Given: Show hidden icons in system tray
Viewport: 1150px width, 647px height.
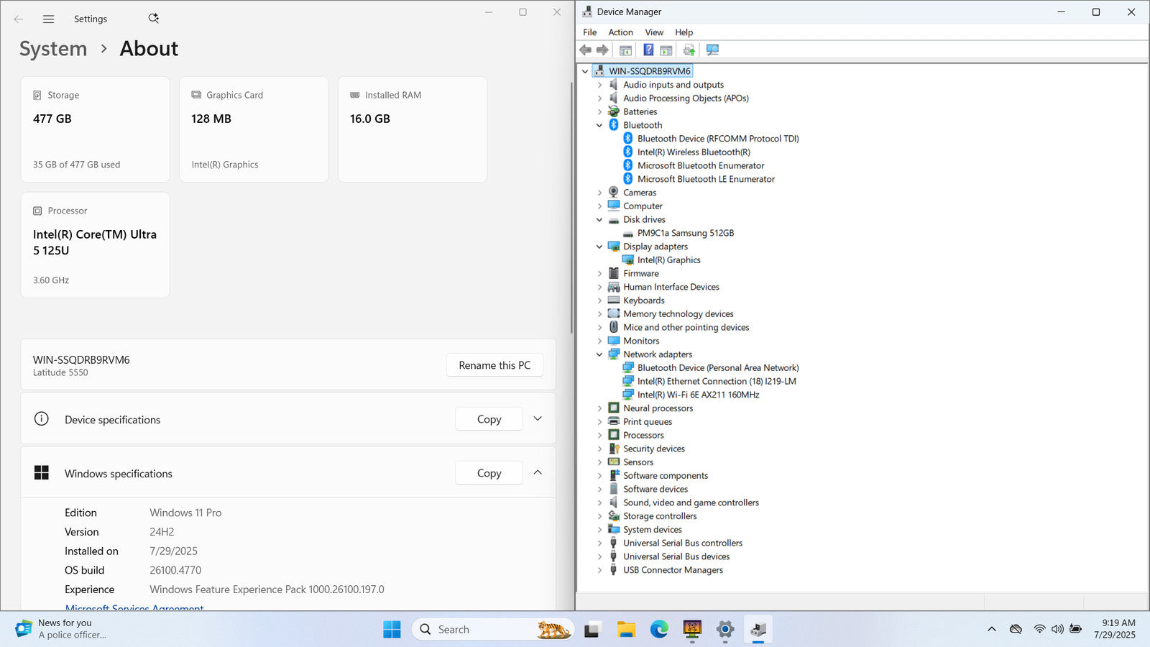Looking at the screenshot, I should [992, 629].
